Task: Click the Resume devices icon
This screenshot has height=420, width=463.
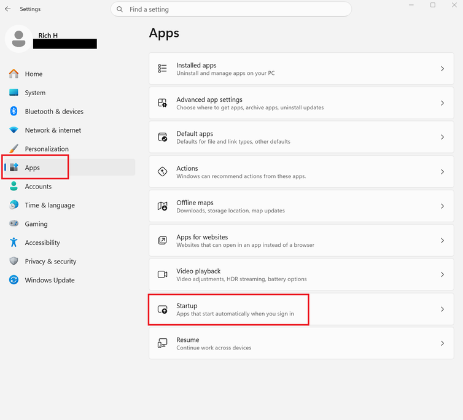Action: coord(162,343)
